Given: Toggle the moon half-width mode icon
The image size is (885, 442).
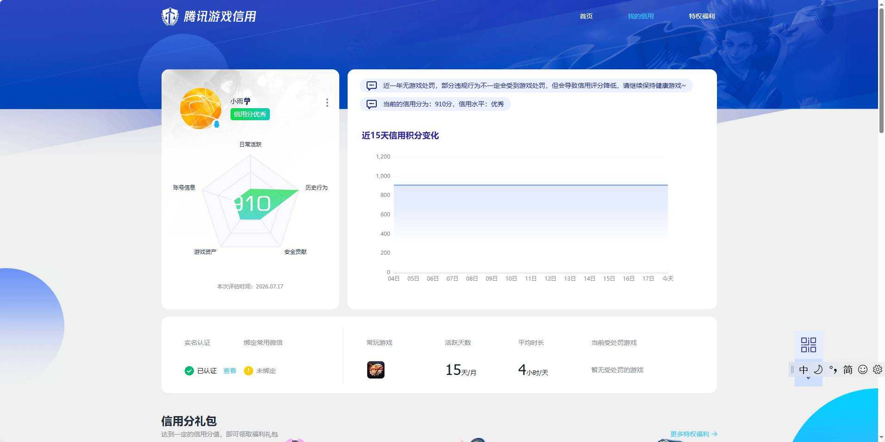Looking at the screenshot, I should 818,369.
